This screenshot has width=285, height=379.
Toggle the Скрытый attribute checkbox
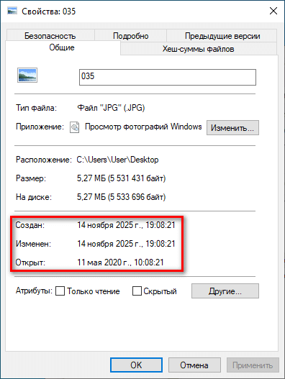tap(137, 291)
